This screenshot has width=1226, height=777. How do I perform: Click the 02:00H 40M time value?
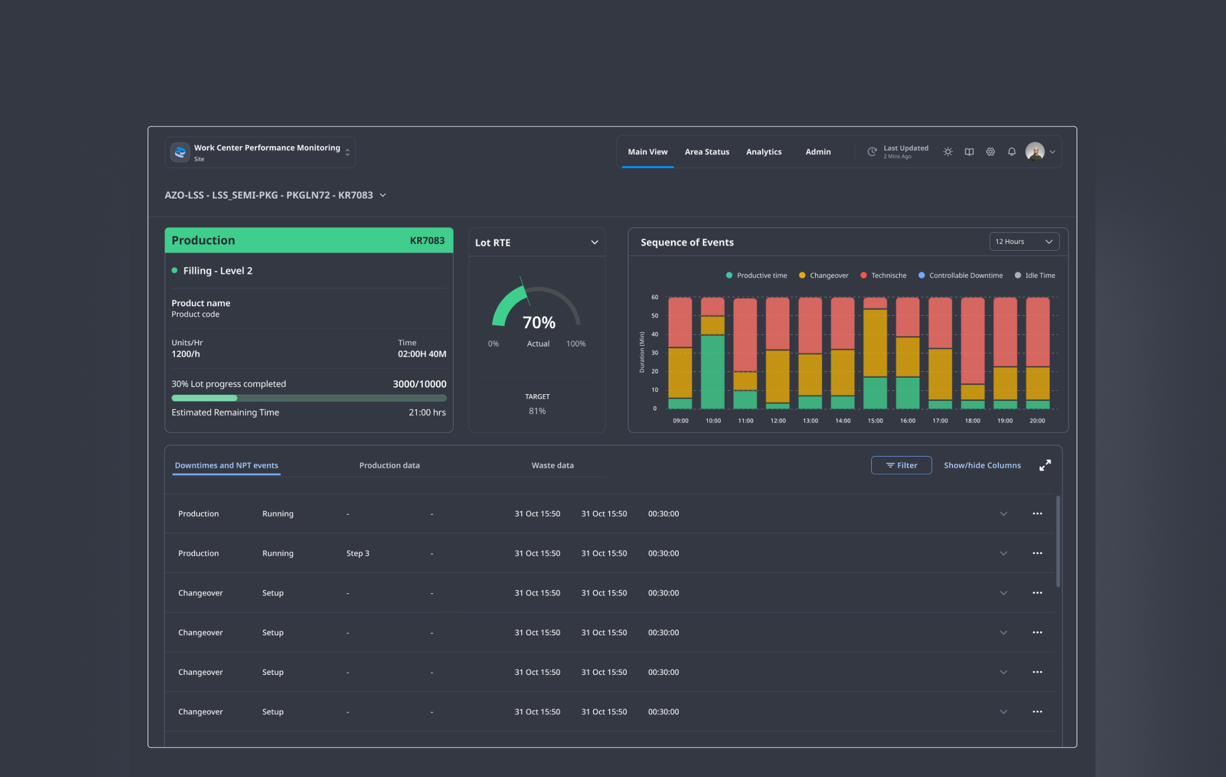(422, 354)
